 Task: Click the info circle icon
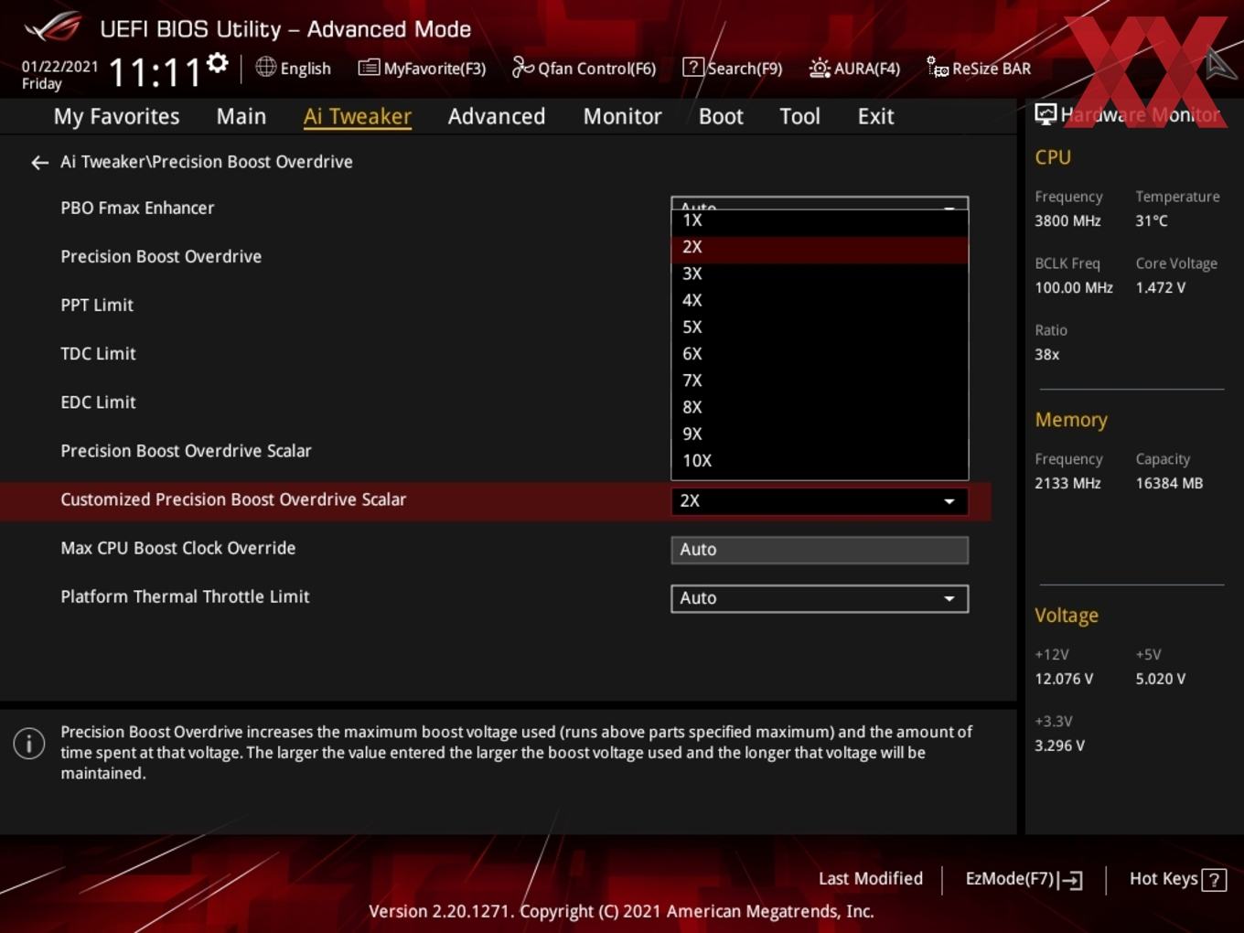[29, 744]
